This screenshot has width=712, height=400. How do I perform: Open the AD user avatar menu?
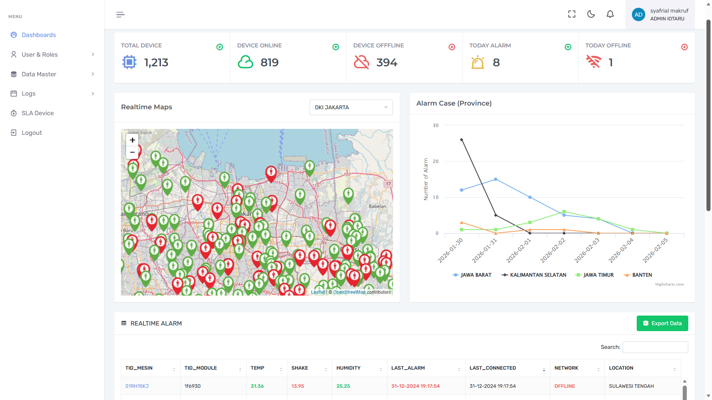(638, 14)
